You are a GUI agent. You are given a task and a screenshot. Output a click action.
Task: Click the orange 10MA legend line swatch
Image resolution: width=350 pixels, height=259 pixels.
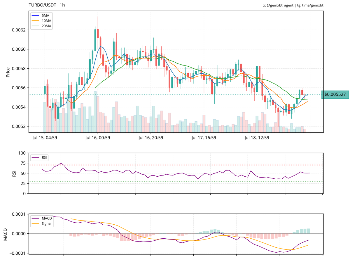pyautogui.click(x=36, y=21)
